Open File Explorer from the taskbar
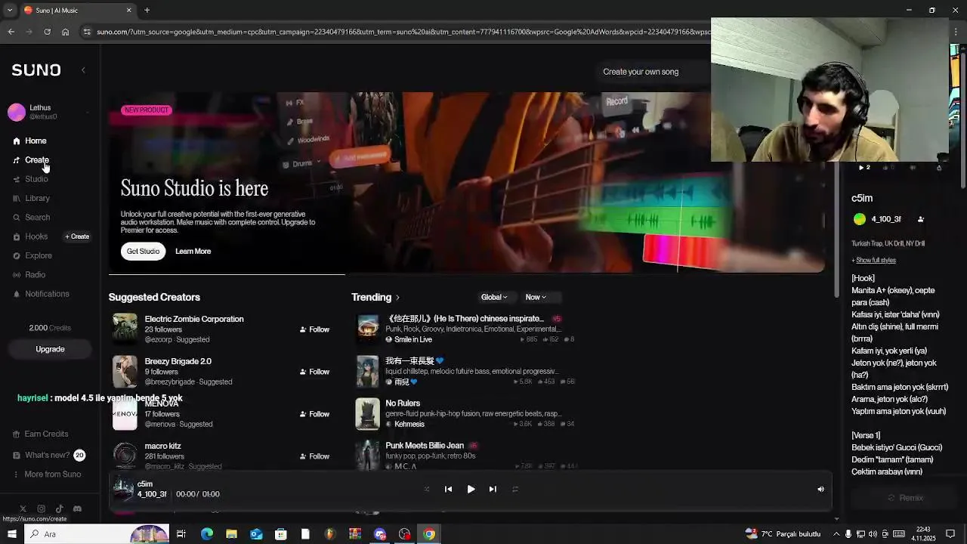 (x=231, y=534)
